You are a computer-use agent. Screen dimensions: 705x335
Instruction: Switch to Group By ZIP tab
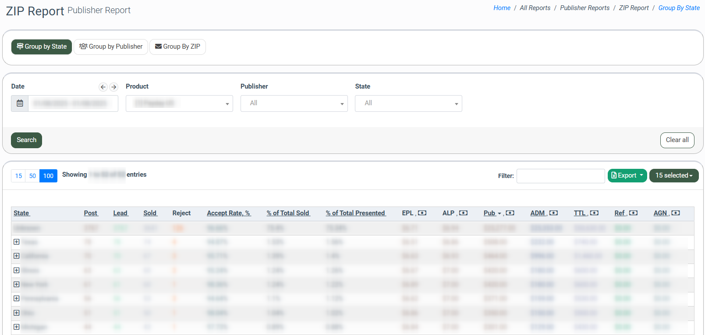[x=177, y=46]
